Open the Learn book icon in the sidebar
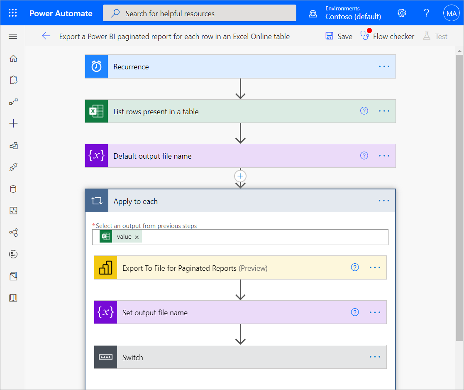Viewport: 464px width, 390px height. pyautogui.click(x=13, y=298)
